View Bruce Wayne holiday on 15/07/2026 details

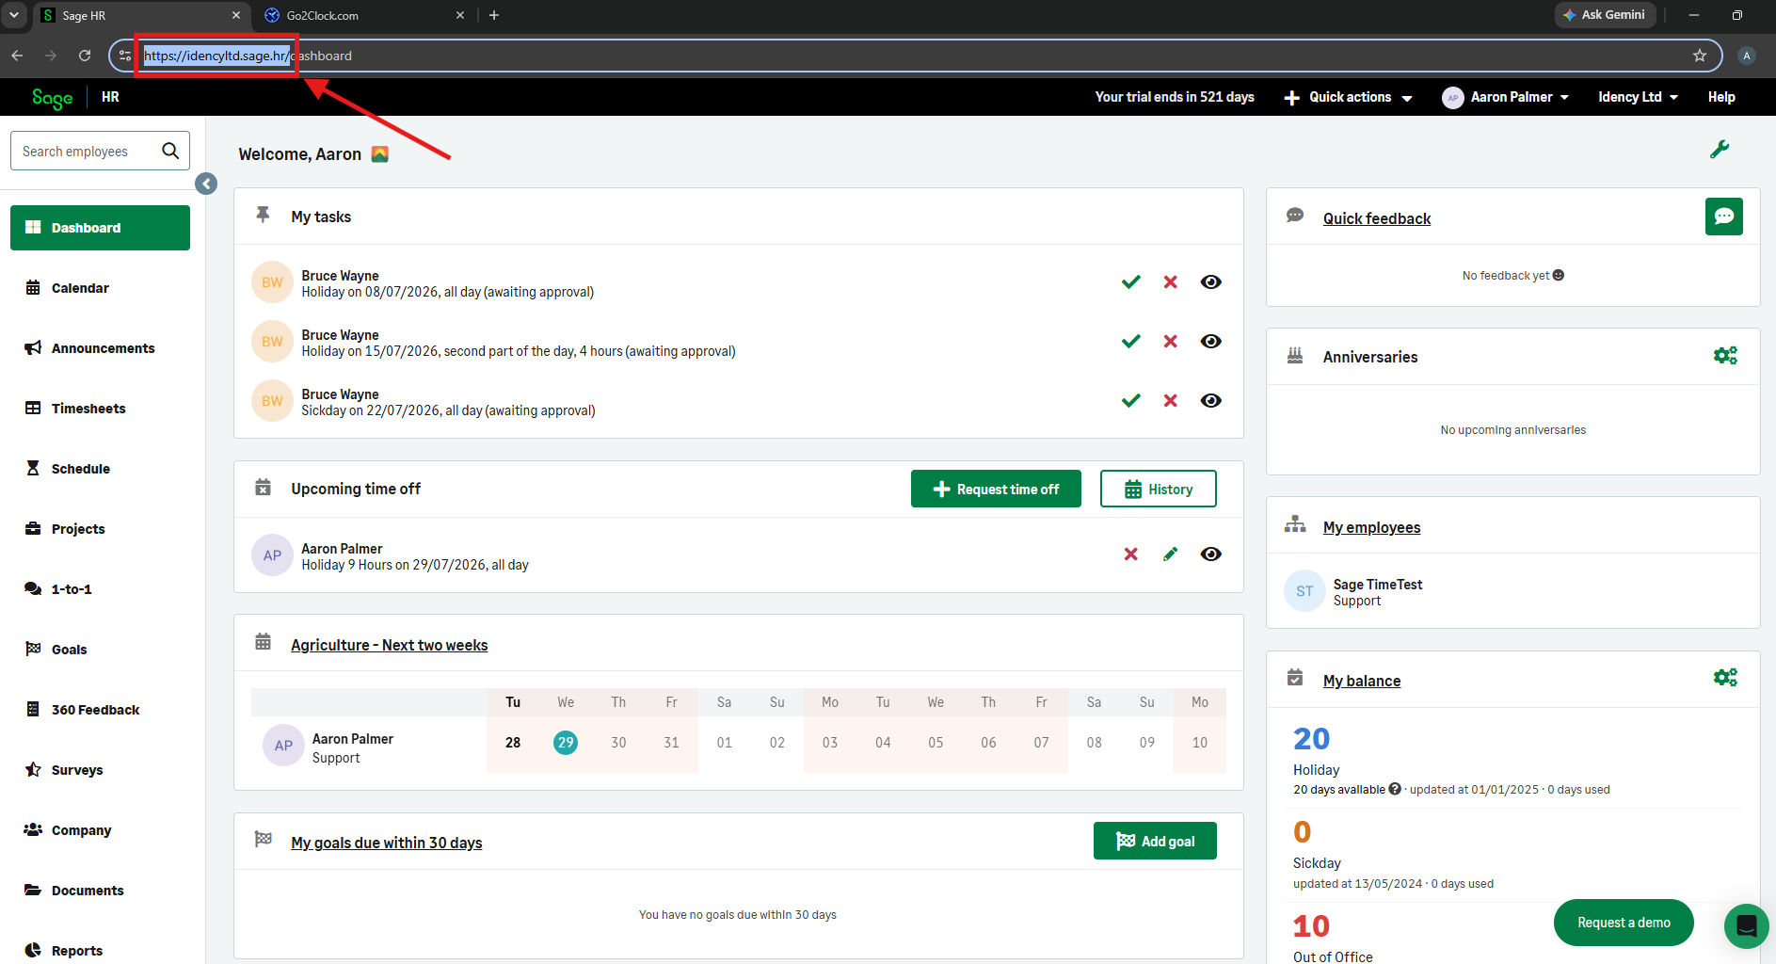[x=1211, y=342]
